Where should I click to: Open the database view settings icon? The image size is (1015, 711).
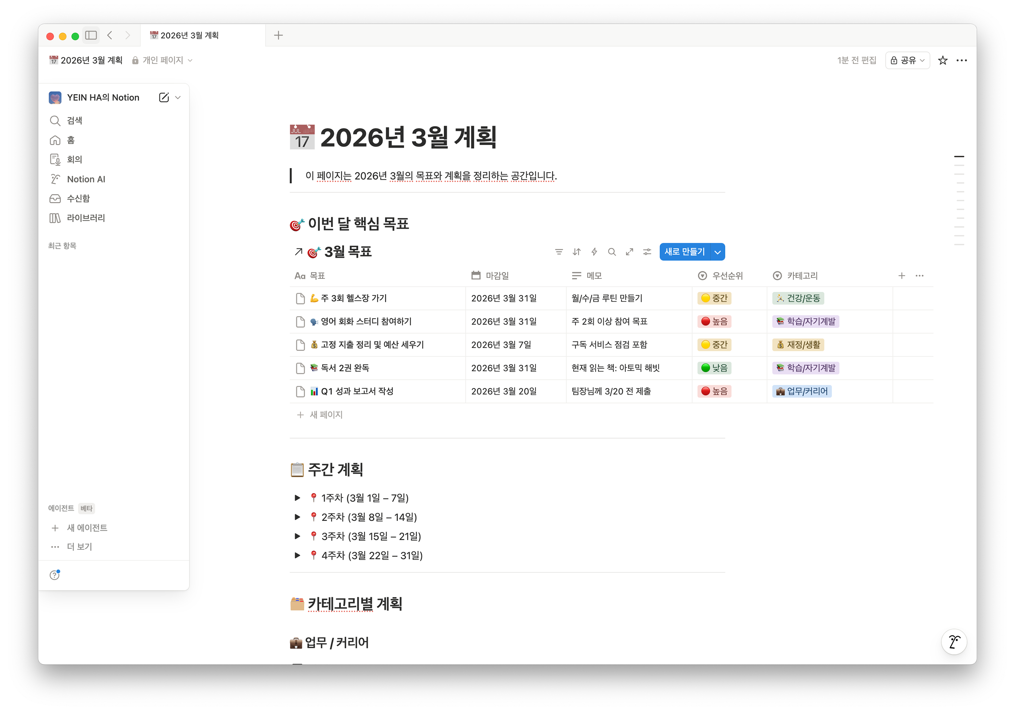click(x=647, y=252)
